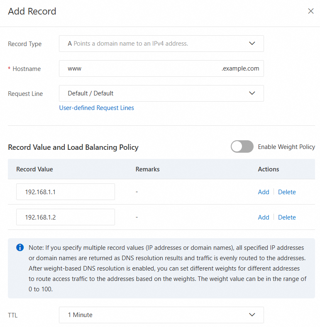Image resolution: width=320 pixels, height=327 pixels.
Task: Click Add for record 192.168.1.1
Action: (x=264, y=192)
